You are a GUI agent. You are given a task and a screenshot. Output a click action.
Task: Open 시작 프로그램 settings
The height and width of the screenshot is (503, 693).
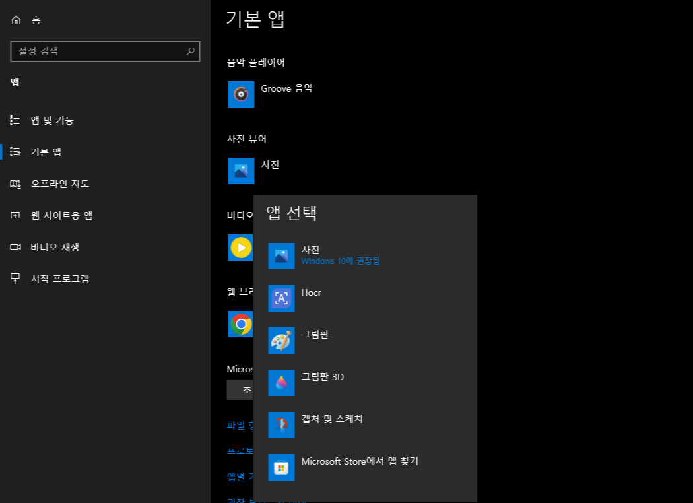click(60, 279)
